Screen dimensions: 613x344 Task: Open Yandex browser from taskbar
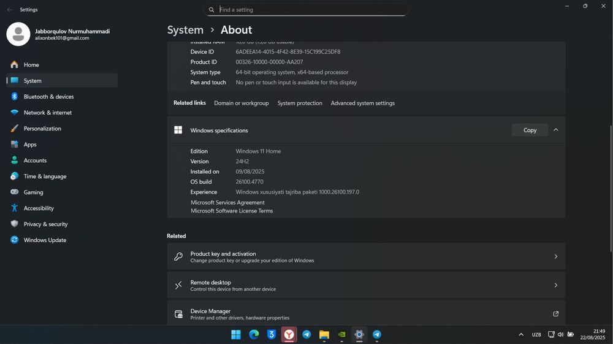click(x=289, y=335)
